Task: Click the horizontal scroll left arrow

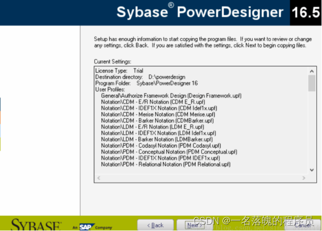Action: pyautogui.click(x=99, y=178)
